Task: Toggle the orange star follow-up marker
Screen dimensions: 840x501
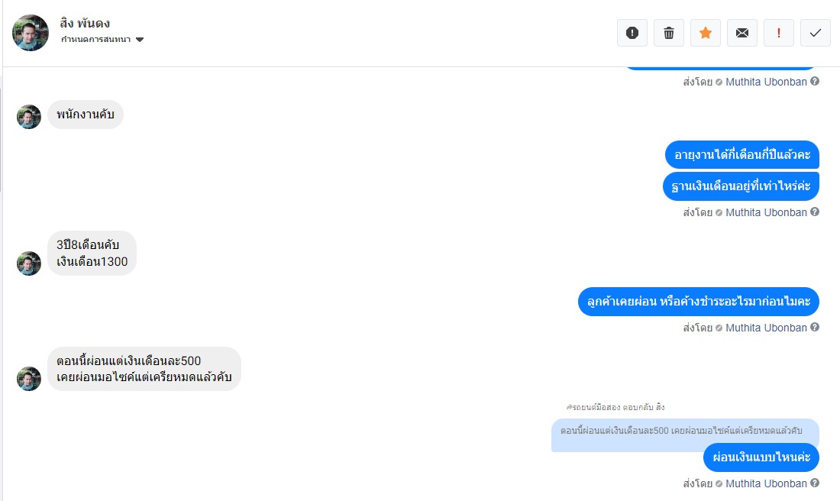Action: (x=706, y=33)
